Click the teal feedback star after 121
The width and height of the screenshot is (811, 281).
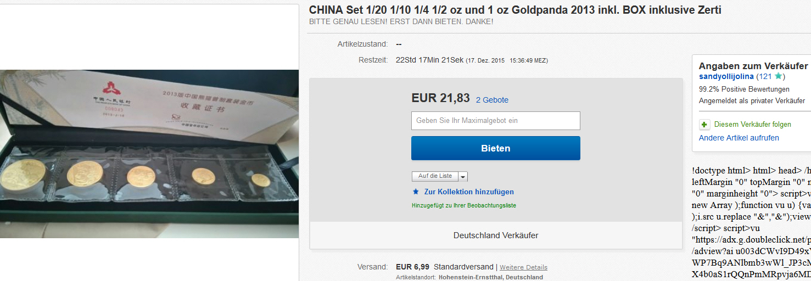[x=778, y=76]
